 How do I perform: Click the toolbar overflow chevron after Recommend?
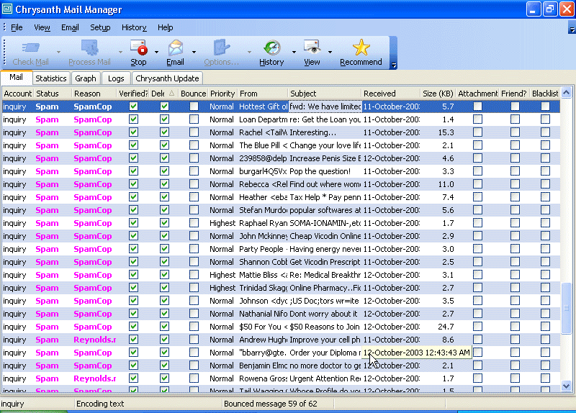[393, 65]
